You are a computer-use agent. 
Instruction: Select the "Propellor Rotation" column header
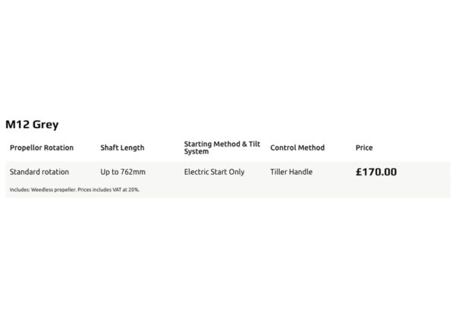tap(42, 148)
